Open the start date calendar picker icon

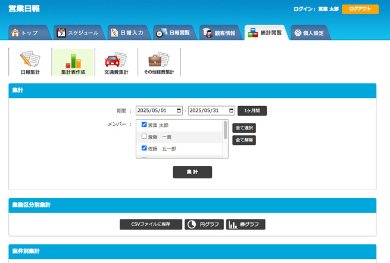[179, 110]
